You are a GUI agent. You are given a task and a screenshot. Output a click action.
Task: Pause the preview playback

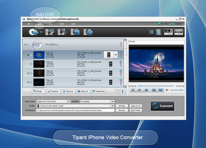(x=133, y=90)
